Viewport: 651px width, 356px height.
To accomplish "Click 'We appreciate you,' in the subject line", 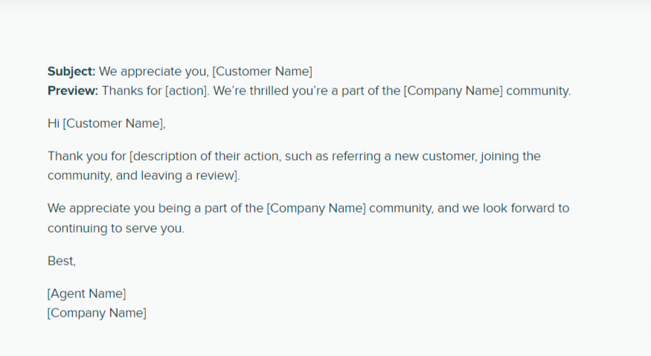I will point(153,72).
